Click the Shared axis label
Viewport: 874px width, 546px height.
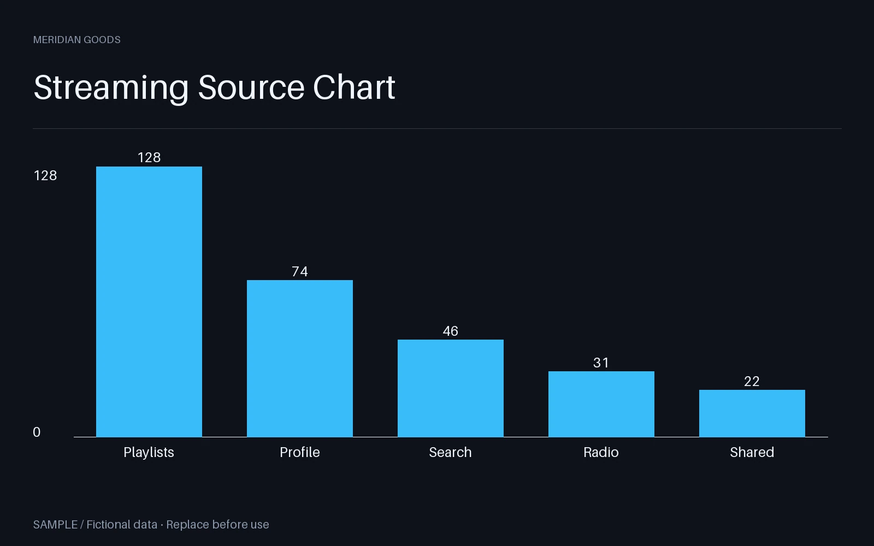coord(752,452)
